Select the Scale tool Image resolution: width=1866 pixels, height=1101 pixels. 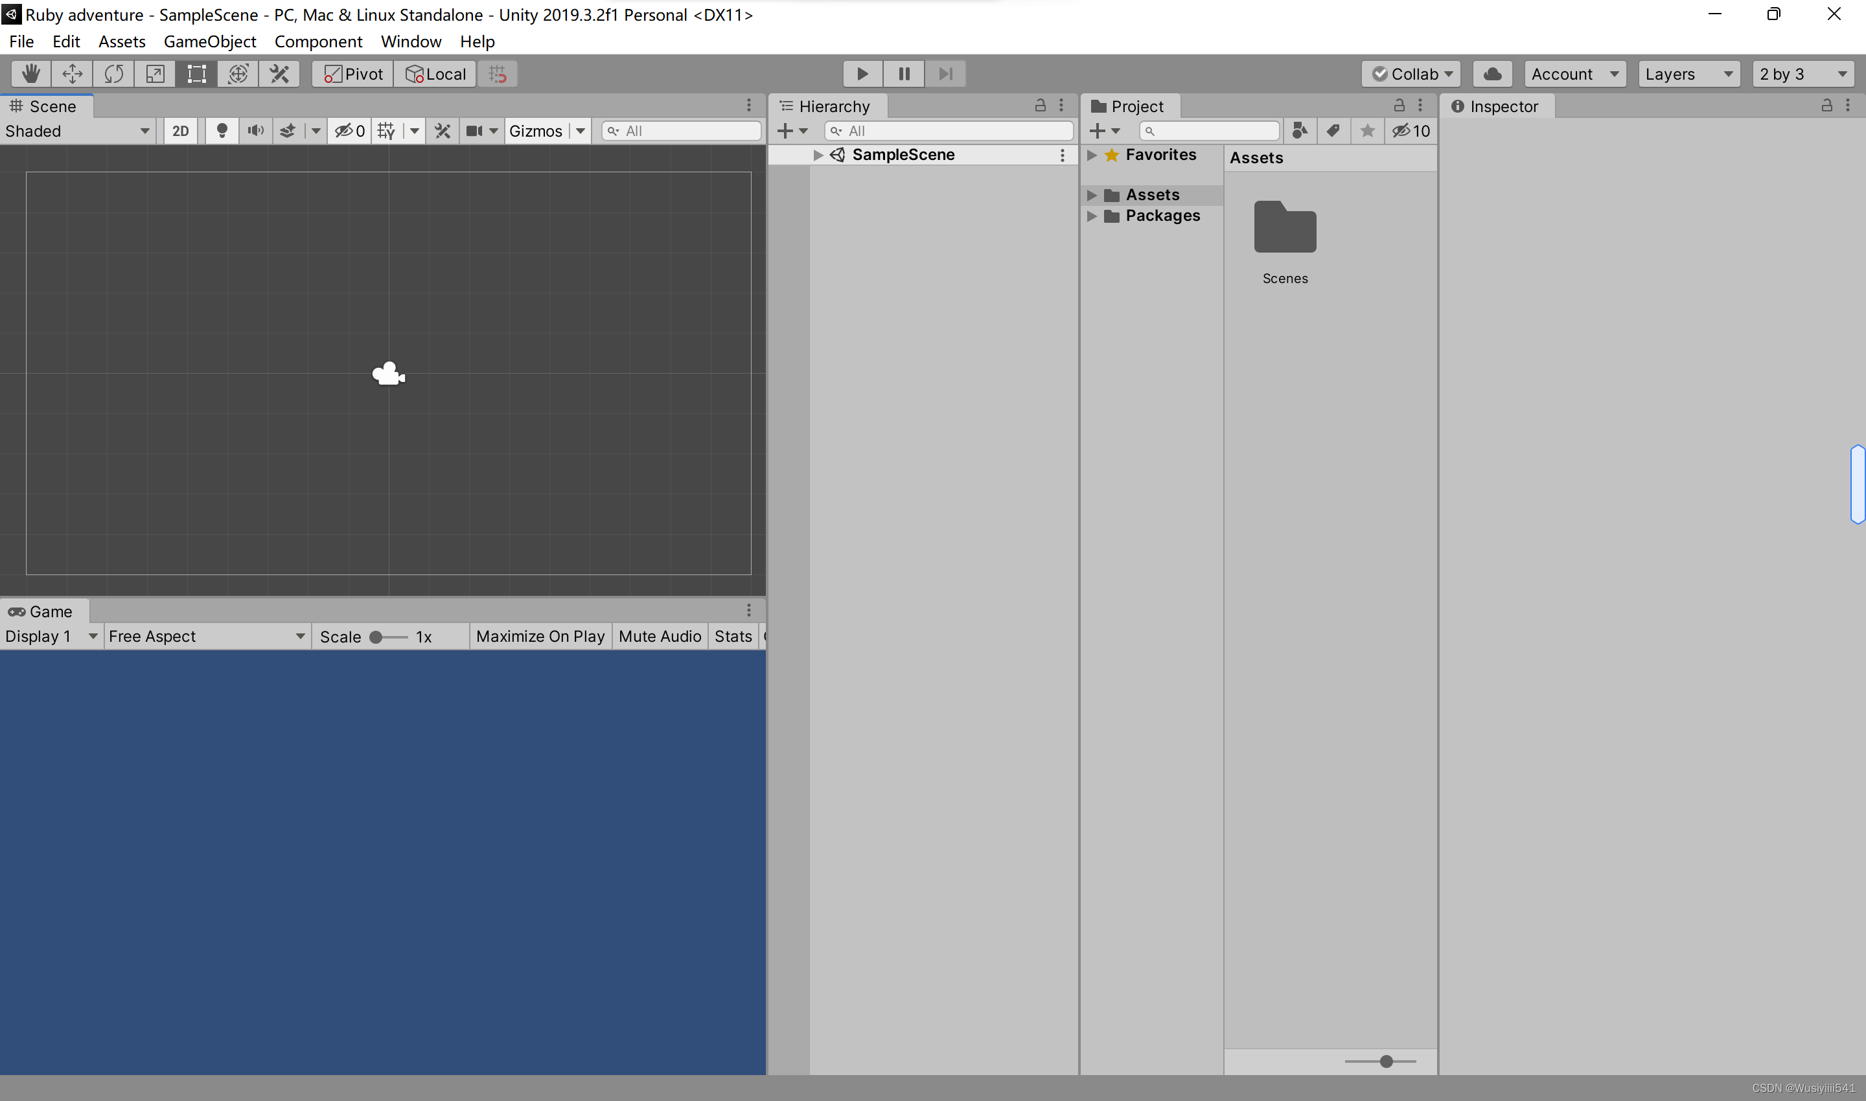[155, 73]
